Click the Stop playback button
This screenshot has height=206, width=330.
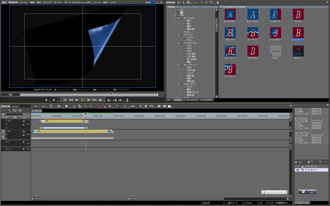tap(65, 100)
